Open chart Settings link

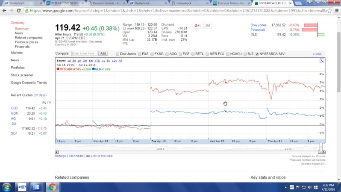pyautogui.click(x=60, y=156)
